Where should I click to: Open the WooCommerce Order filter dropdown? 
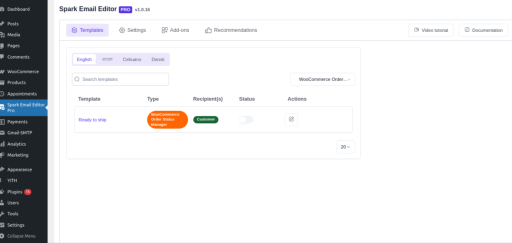coord(322,79)
